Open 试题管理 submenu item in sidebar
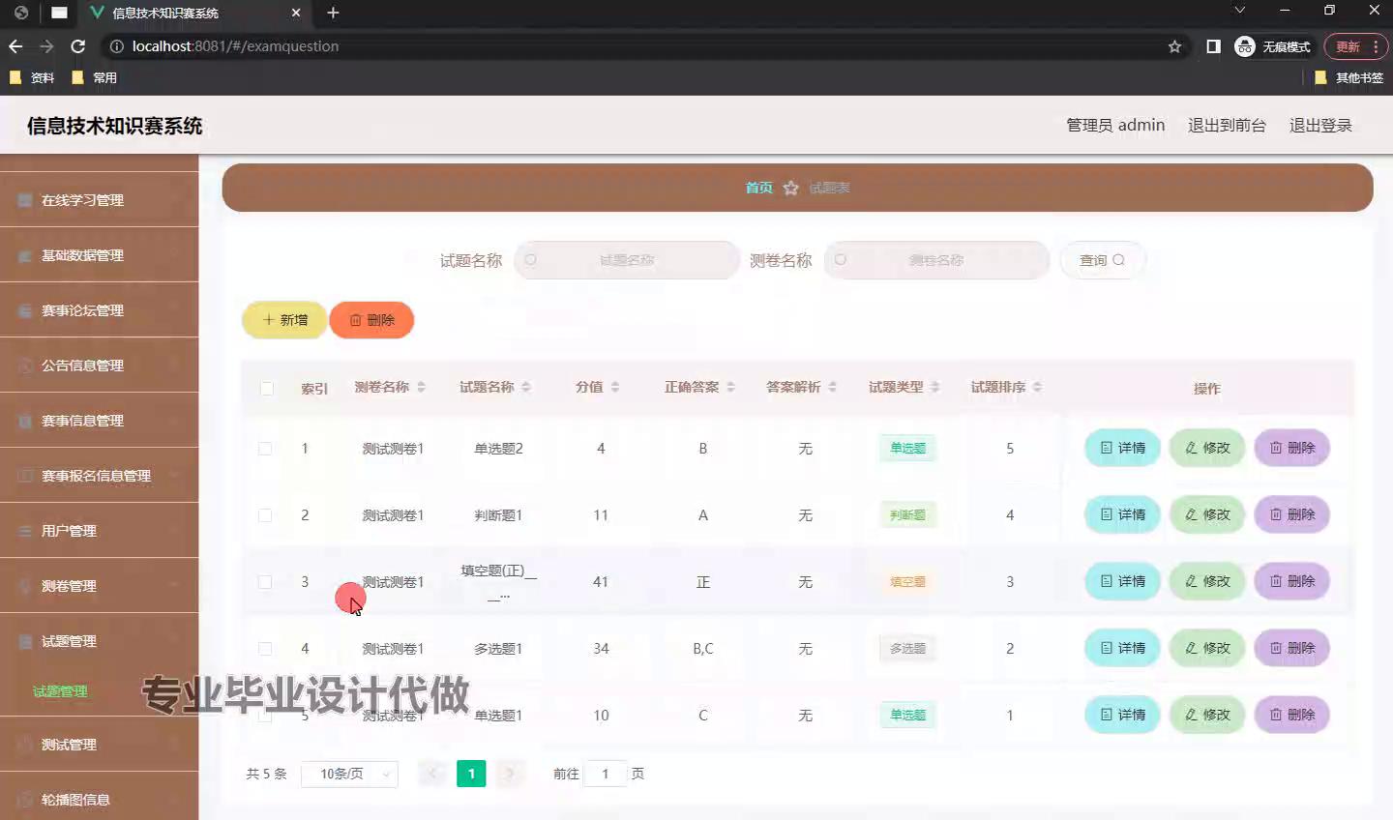This screenshot has width=1393, height=820. coord(60,691)
